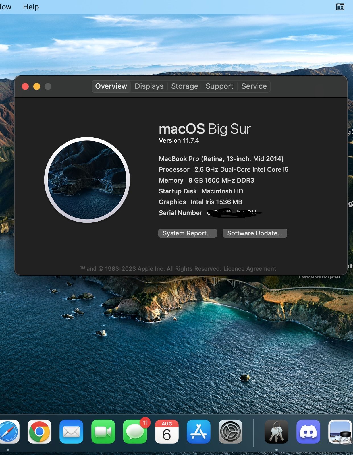Click the menu bar keyboard viewer icon
Viewport: 353px width, 455px height.
(x=340, y=7)
